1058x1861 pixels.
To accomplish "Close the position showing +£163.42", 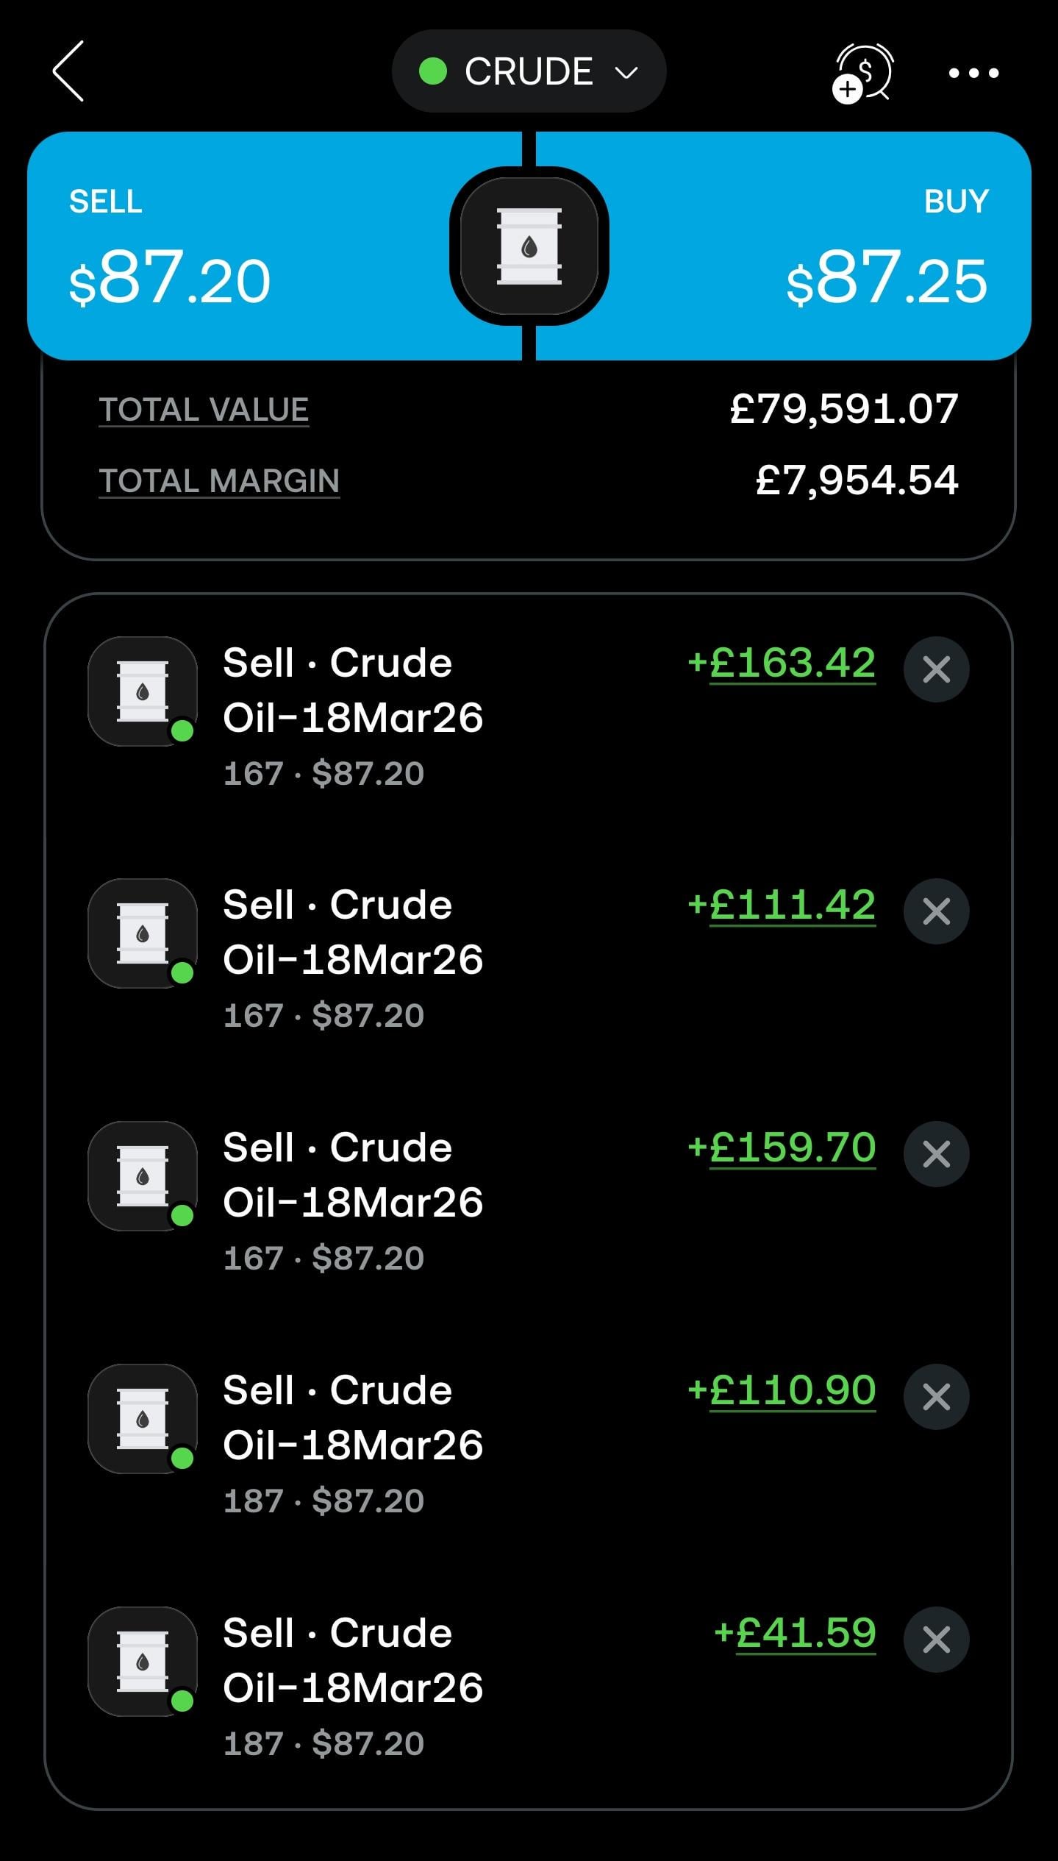I will [x=936, y=669].
